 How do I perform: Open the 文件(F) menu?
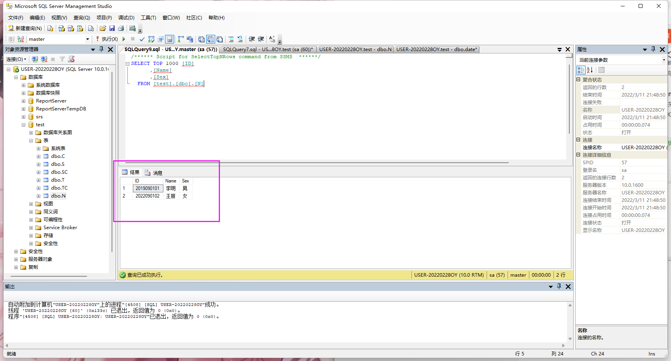(x=16, y=18)
